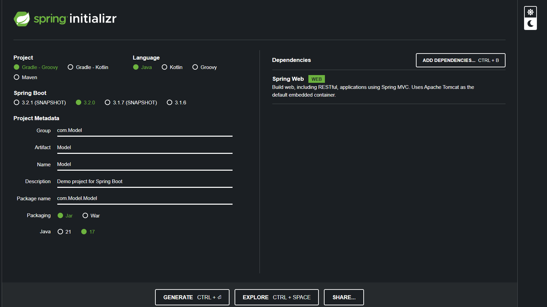
Task: Click the Spring Web description text
Action: pos(373,91)
